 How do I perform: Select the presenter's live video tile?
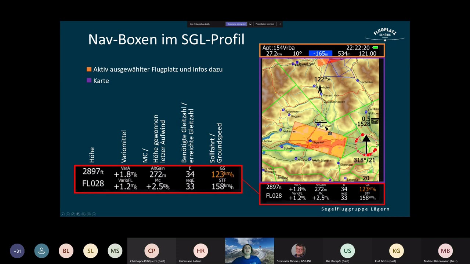pyautogui.click(x=250, y=251)
